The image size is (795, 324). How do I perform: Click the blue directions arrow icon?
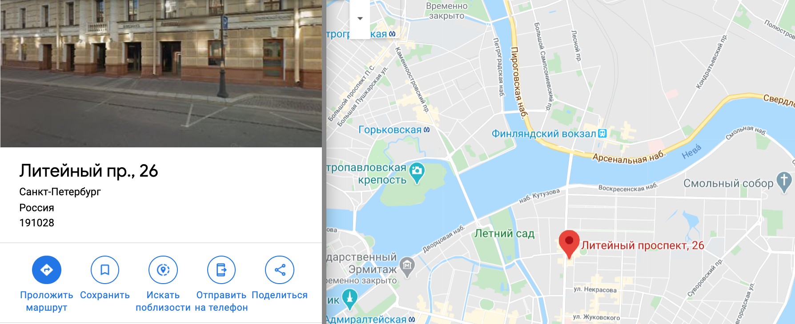[x=47, y=270]
